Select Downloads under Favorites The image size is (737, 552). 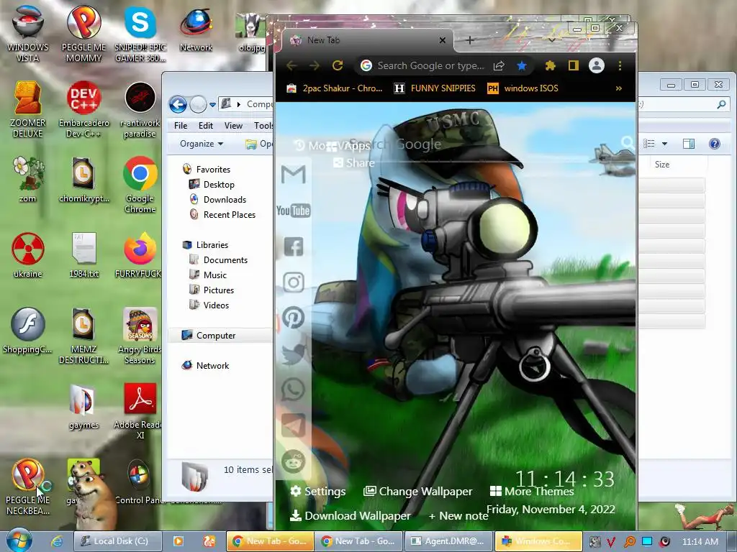217,200
